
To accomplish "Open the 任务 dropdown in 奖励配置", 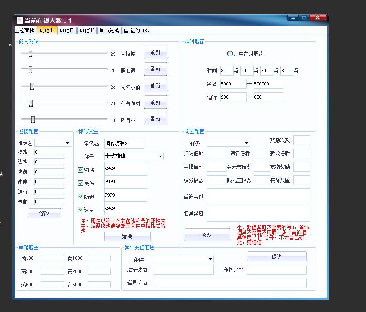I will point(246,143).
